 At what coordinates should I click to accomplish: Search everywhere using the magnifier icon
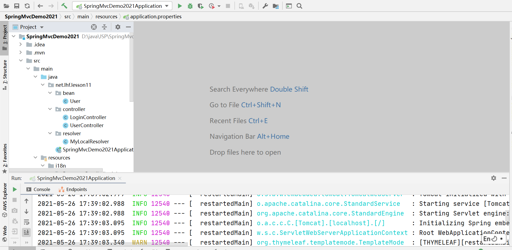coord(299,6)
